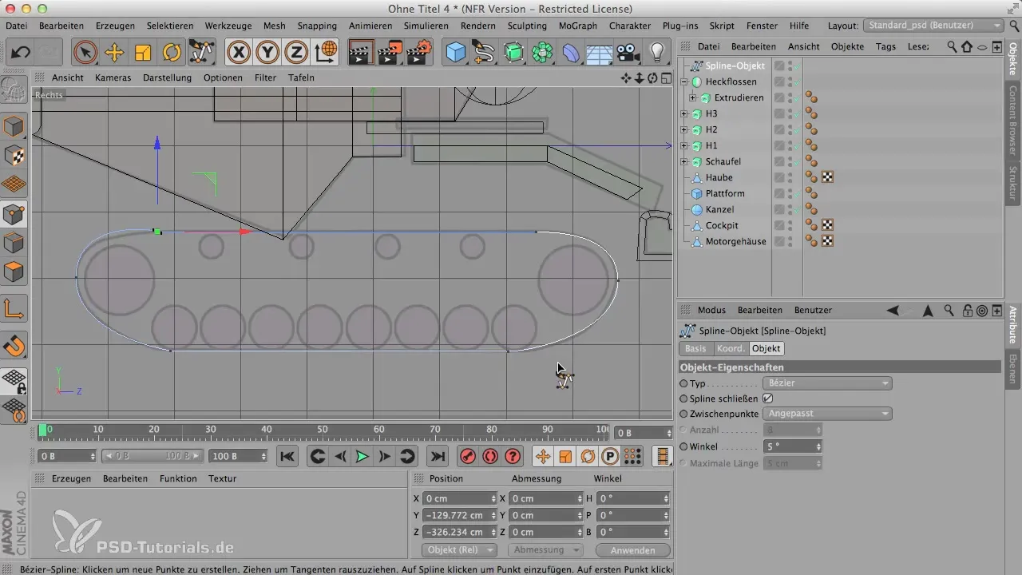Open the Mesh menu
Screen dimensions: 1022x575
coord(274,26)
